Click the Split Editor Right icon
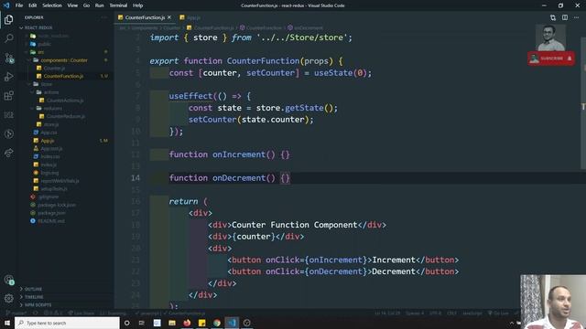The width and height of the screenshot is (586, 329). [565, 17]
